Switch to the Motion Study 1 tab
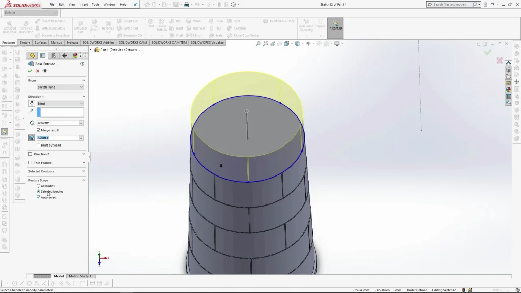The image size is (521, 293). pos(79,276)
